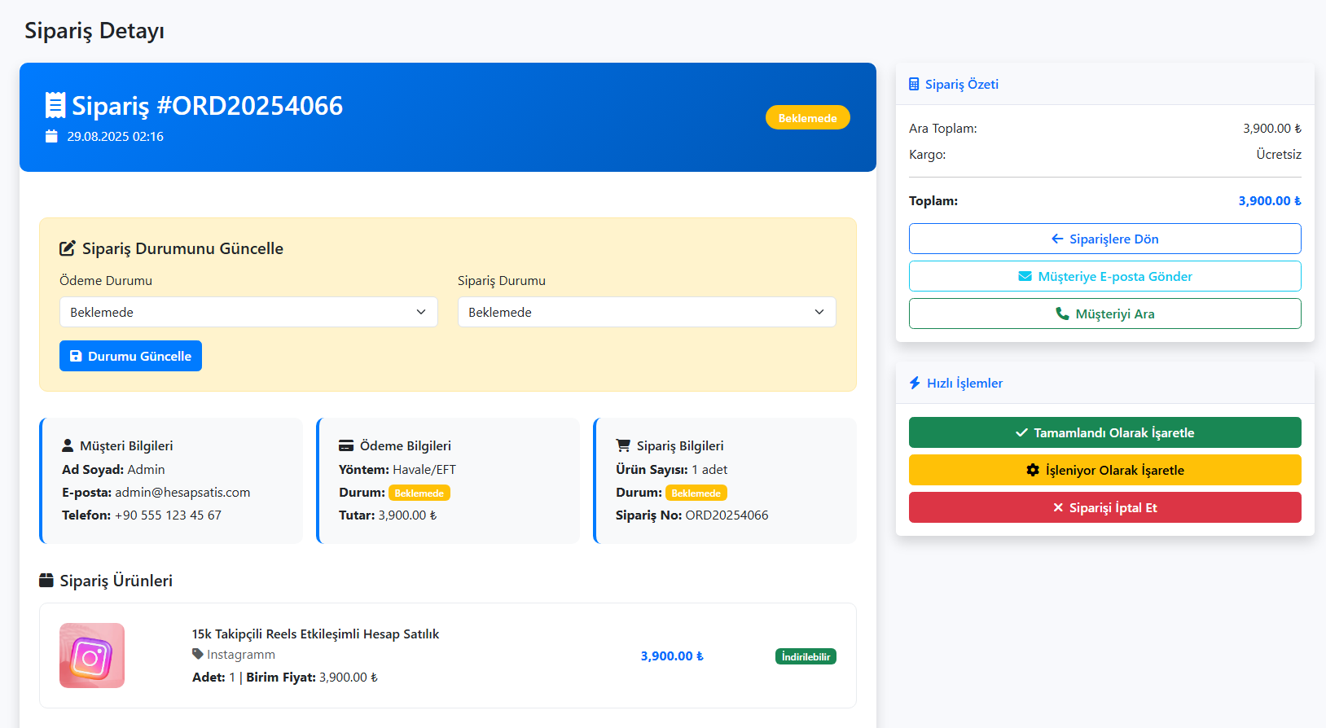Click the Durumu Güncelle button

pyautogui.click(x=130, y=356)
